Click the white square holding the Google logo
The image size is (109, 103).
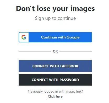point(24,37)
